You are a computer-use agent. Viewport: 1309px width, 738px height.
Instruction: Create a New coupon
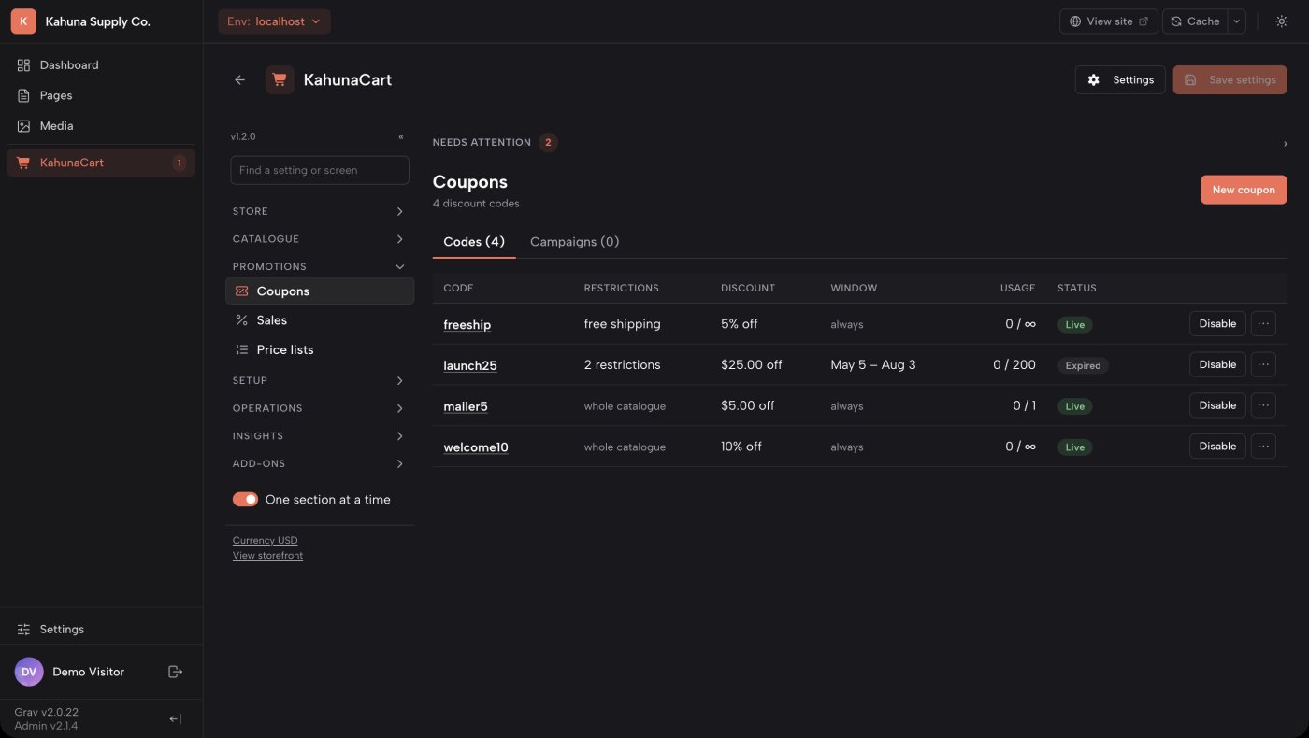point(1244,190)
